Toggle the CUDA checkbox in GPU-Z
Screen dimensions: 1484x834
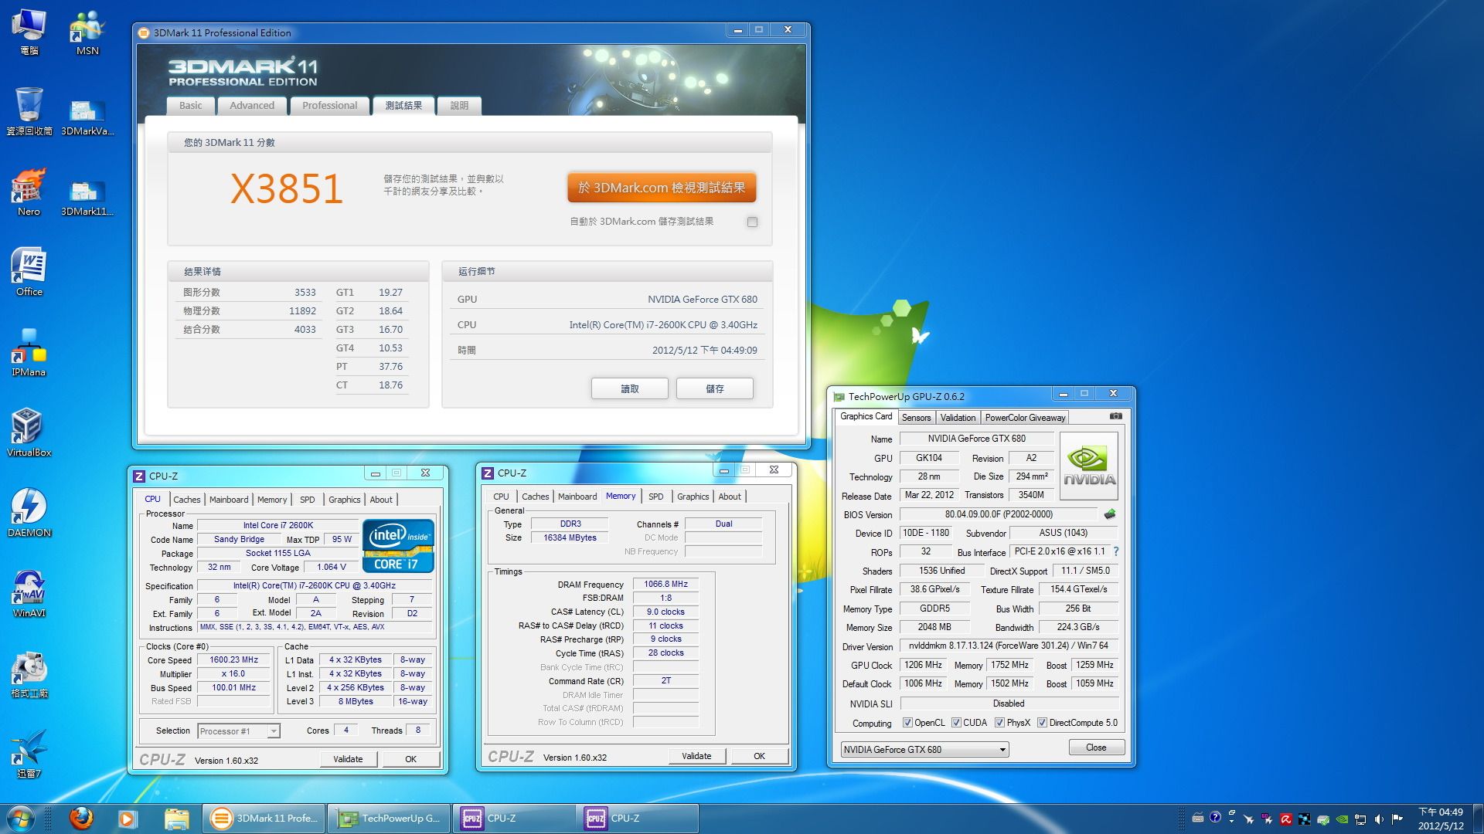point(956,723)
